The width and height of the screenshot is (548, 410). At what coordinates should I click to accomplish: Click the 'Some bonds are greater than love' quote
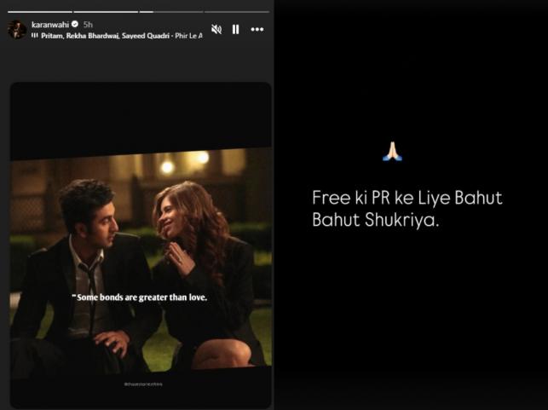tap(140, 298)
